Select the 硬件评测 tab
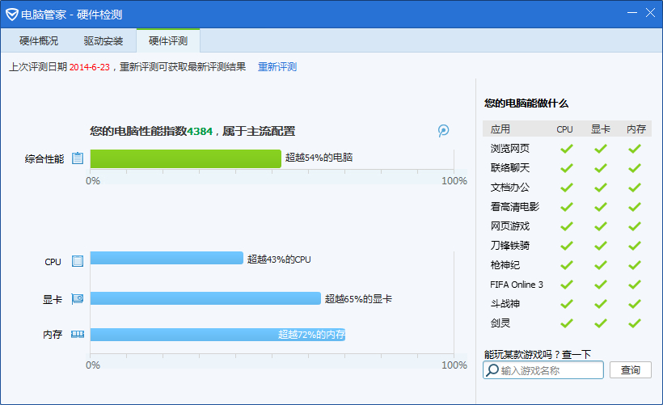 tap(168, 41)
